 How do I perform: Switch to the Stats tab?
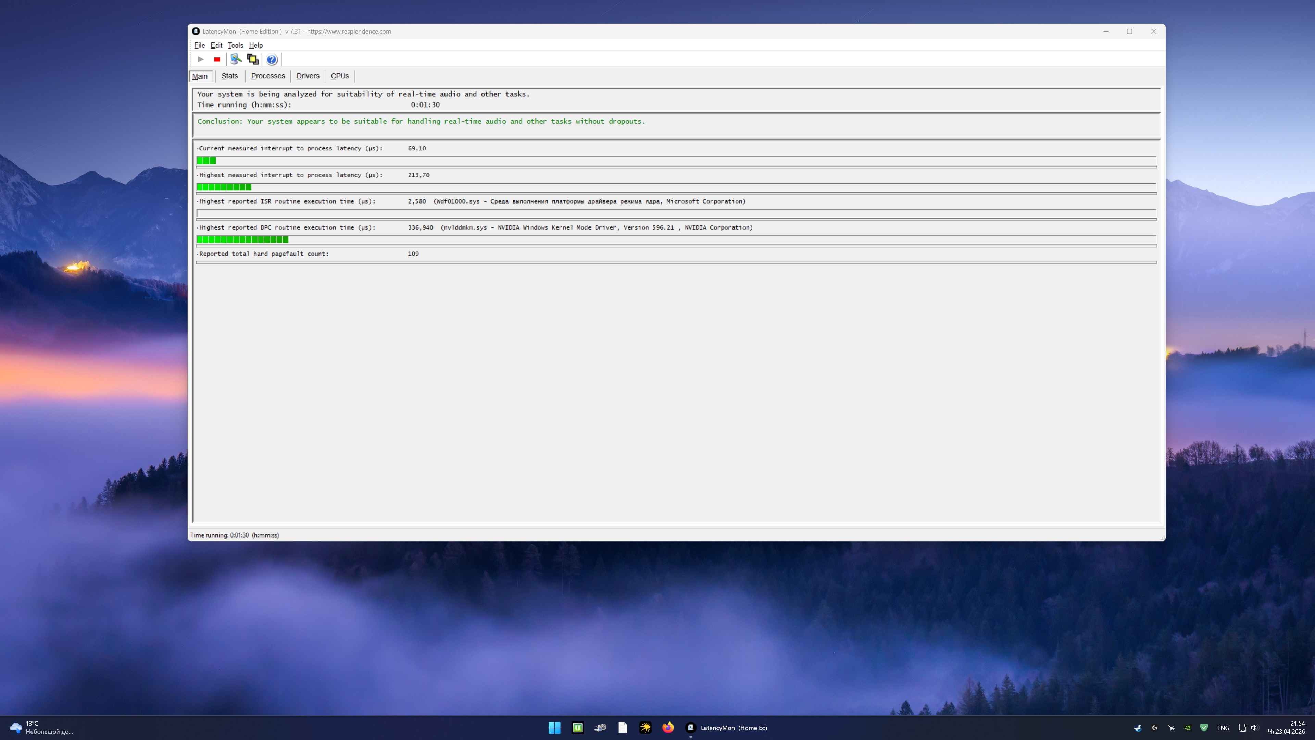click(x=229, y=76)
